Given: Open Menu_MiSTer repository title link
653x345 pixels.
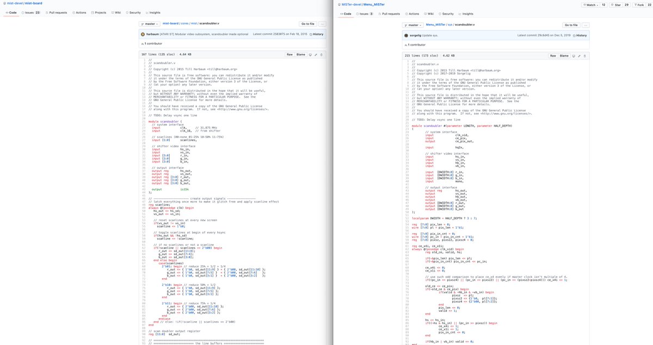Looking at the screenshot, I should (374, 4).
